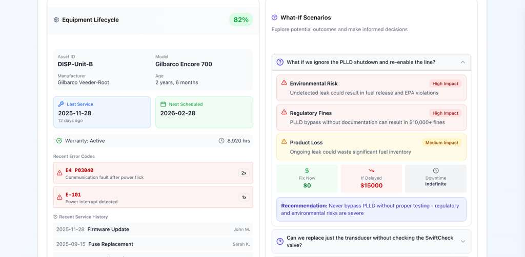Click the Warranty Active checkmark icon
Image resolution: width=525 pixels, height=257 pixels.
coord(59,141)
